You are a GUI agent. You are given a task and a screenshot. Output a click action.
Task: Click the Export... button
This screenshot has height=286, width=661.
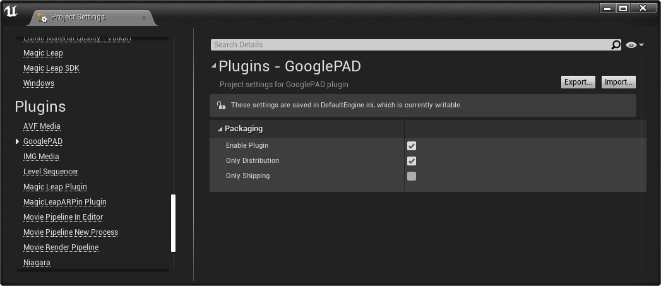[578, 82]
